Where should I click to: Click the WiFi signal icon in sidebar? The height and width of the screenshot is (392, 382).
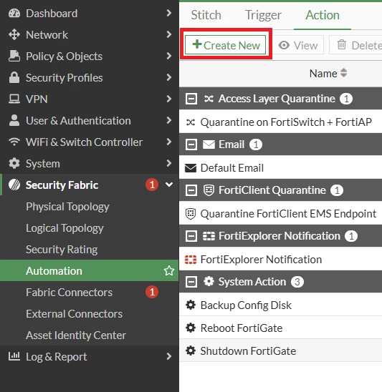(14, 142)
